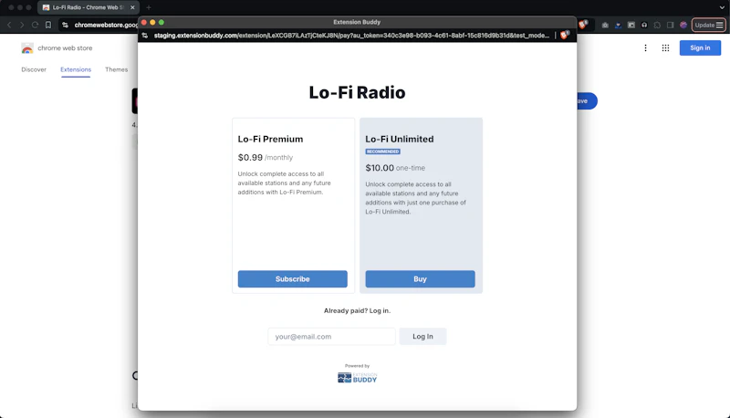This screenshot has height=418, width=730.
Task: Close the Lo-Fi Radio browser tab
Action: click(x=132, y=7)
